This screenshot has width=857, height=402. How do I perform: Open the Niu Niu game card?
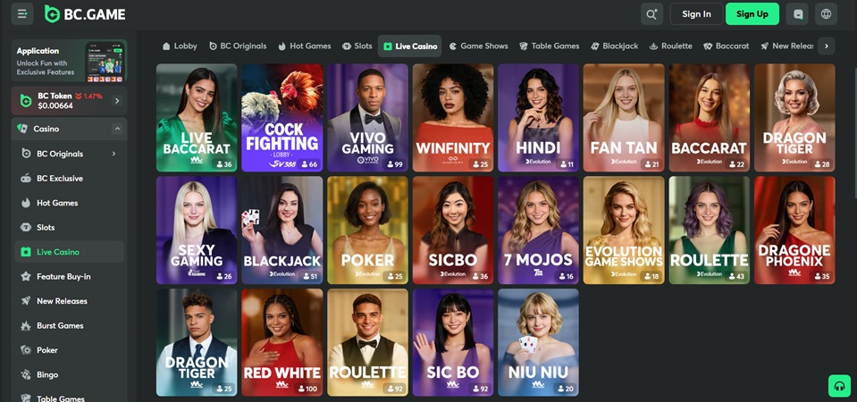(x=538, y=342)
